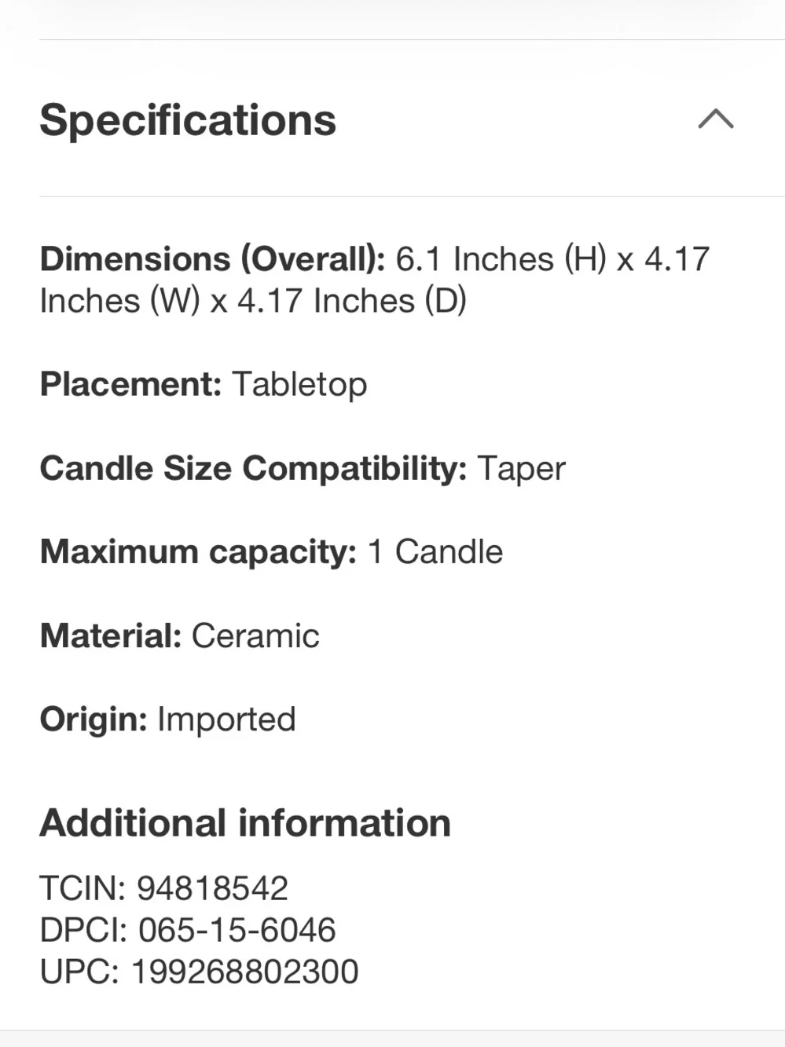Select the Material label
Viewport: 785px width, 1047px height.
pos(111,635)
